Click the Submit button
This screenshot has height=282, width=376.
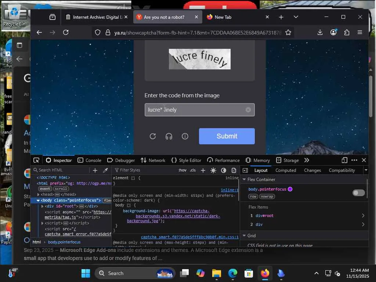(x=227, y=136)
